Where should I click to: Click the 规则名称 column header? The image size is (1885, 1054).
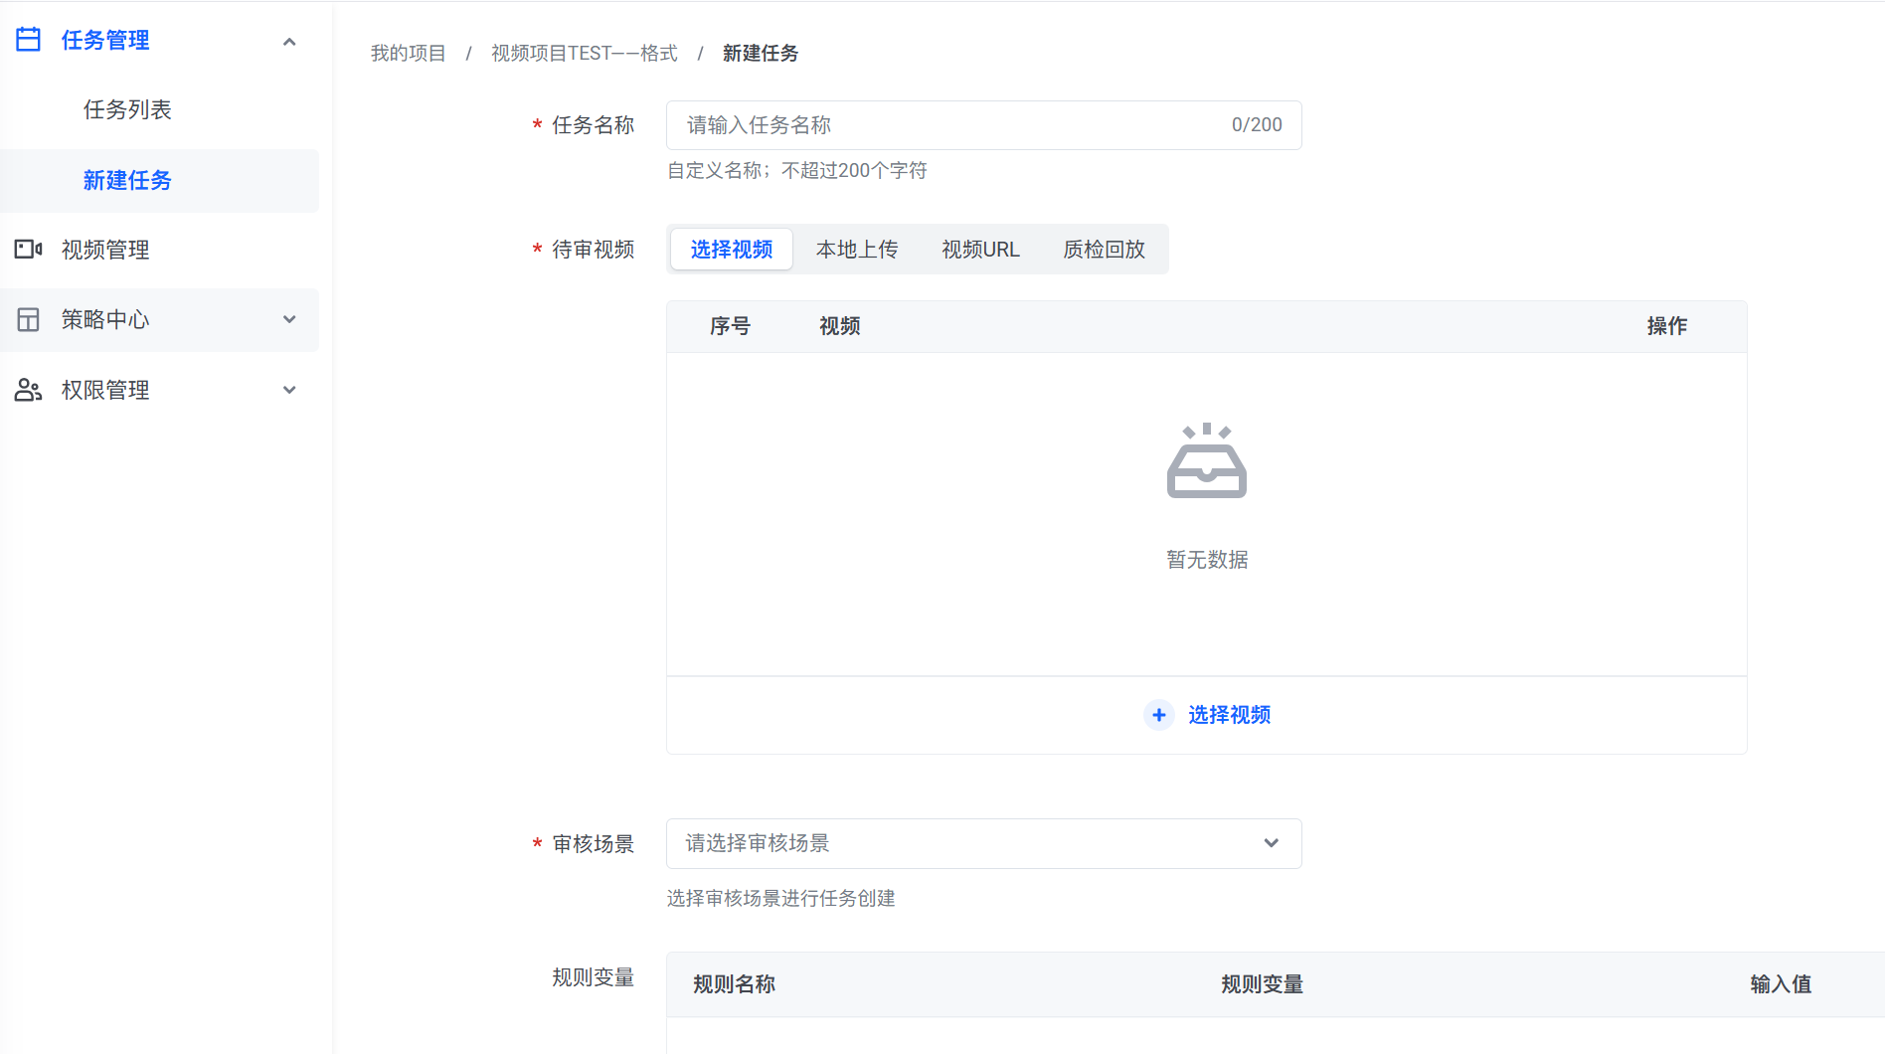pyautogui.click(x=735, y=984)
